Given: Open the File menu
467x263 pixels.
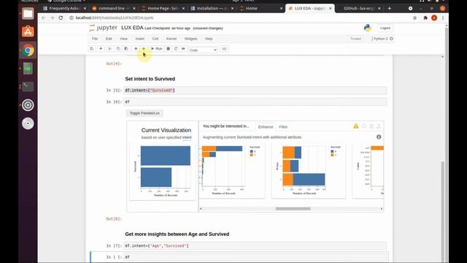Looking at the screenshot, I should point(95,39).
